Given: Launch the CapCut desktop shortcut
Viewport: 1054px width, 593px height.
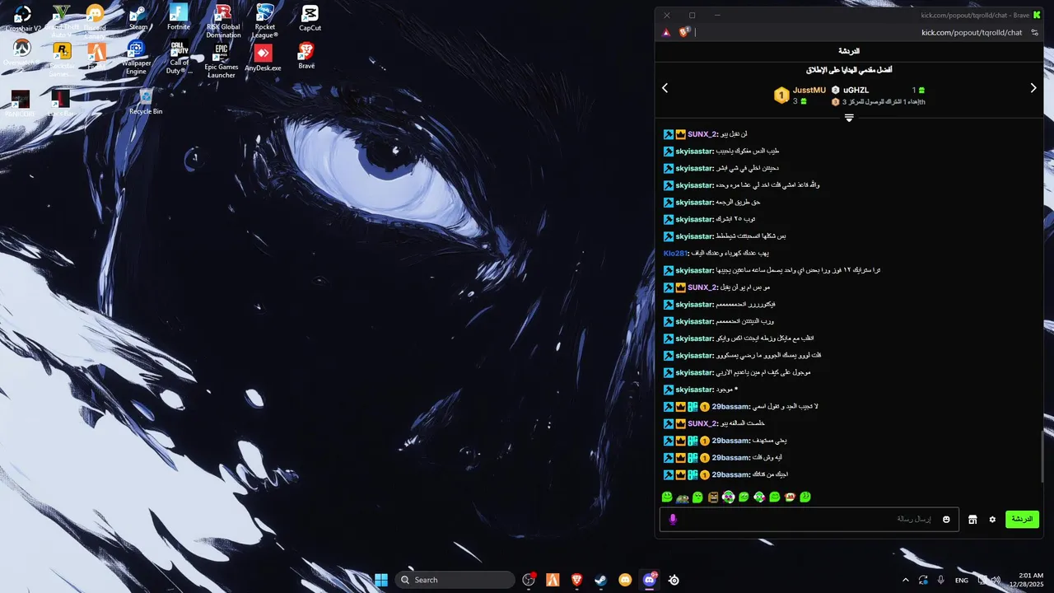Looking at the screenshot, I should [x=310, y=18].
